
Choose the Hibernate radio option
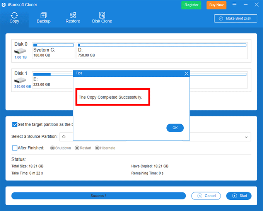(x=97, y=148)
